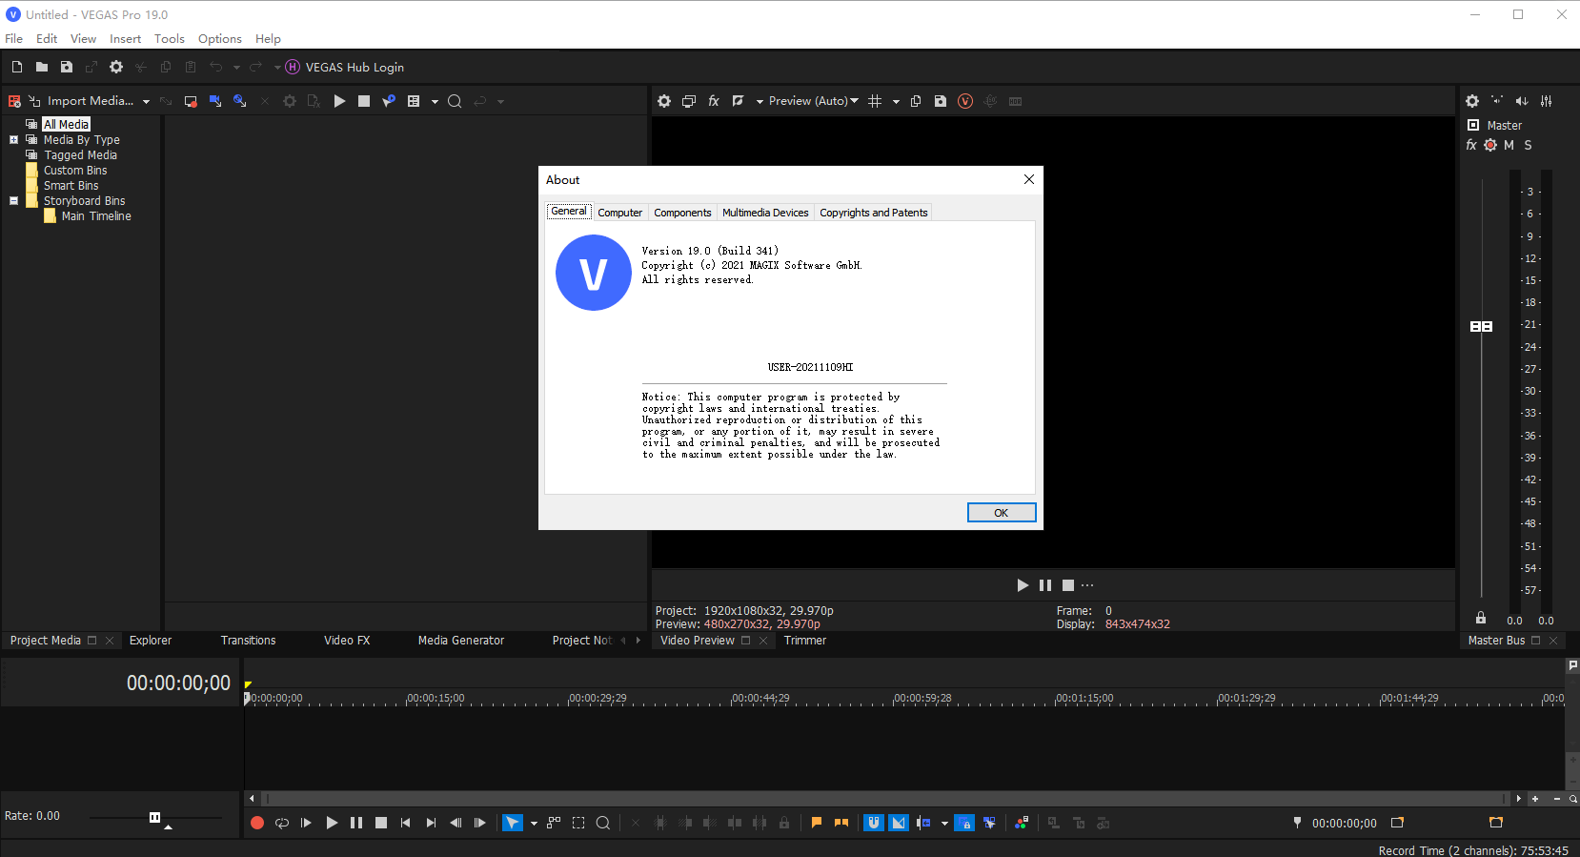
Task: Save snapshot of the preview to file
Action: (x=941, y=101)
